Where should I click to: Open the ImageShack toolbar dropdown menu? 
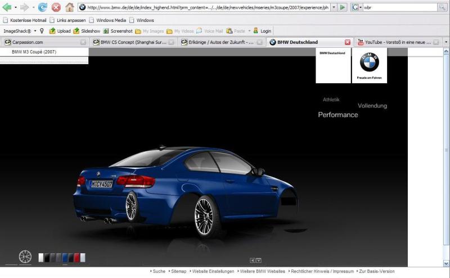[x=35, y=31]
